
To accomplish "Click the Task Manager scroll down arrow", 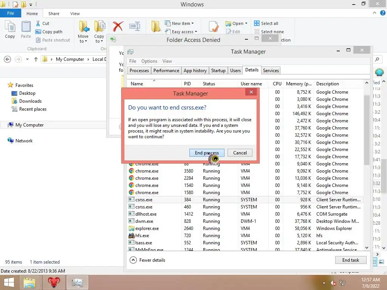I will (x=367, y=247).
